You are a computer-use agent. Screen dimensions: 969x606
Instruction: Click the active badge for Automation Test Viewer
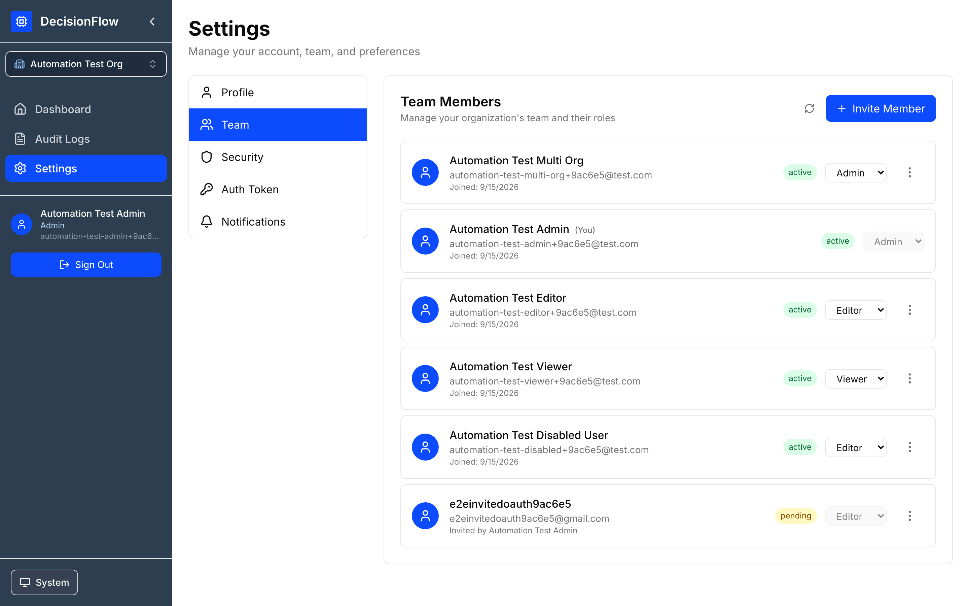pos(800,378)
